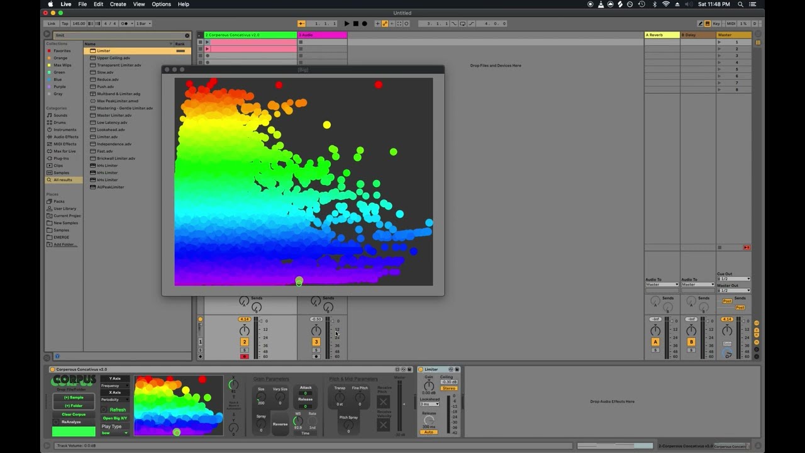Clear the browser search field

[187, 35]
